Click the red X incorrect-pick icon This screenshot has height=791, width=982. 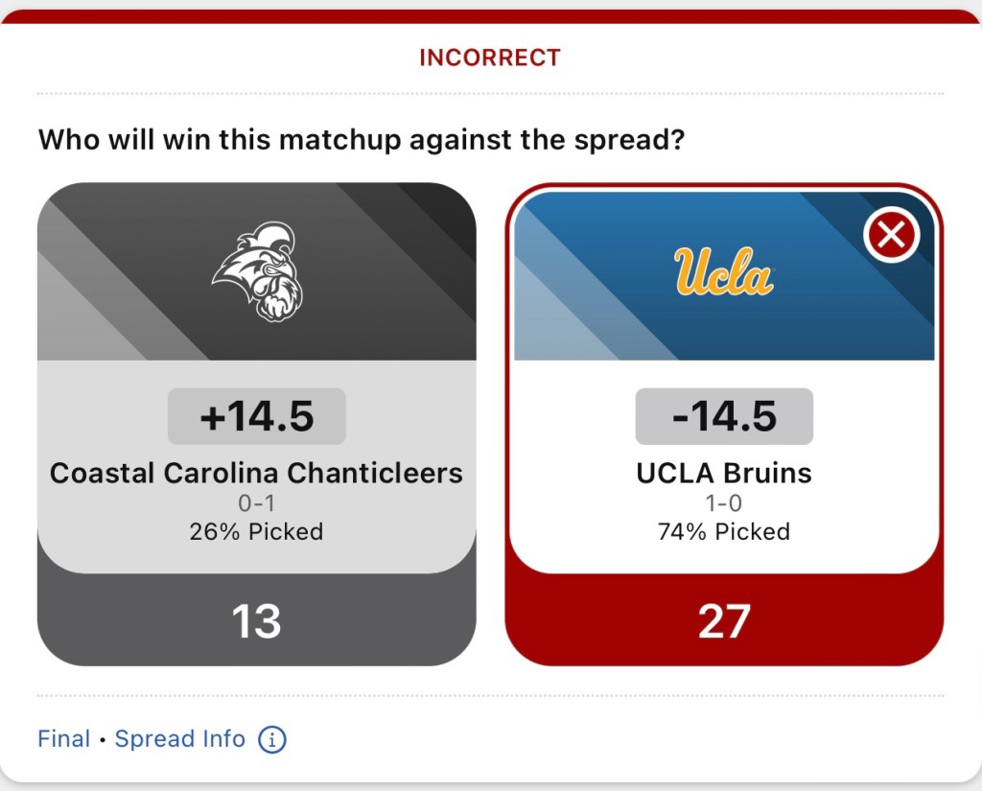pos(891,235)
